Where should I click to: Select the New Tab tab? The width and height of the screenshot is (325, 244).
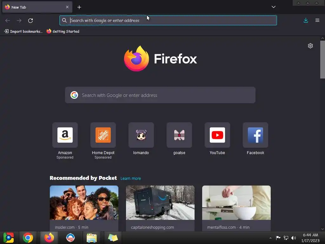(x=37, y=7)
